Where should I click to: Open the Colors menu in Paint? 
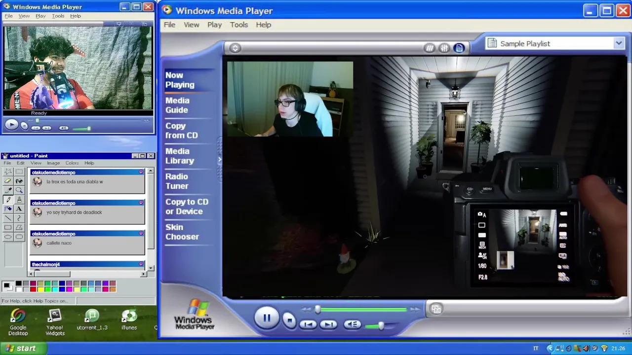72,163
